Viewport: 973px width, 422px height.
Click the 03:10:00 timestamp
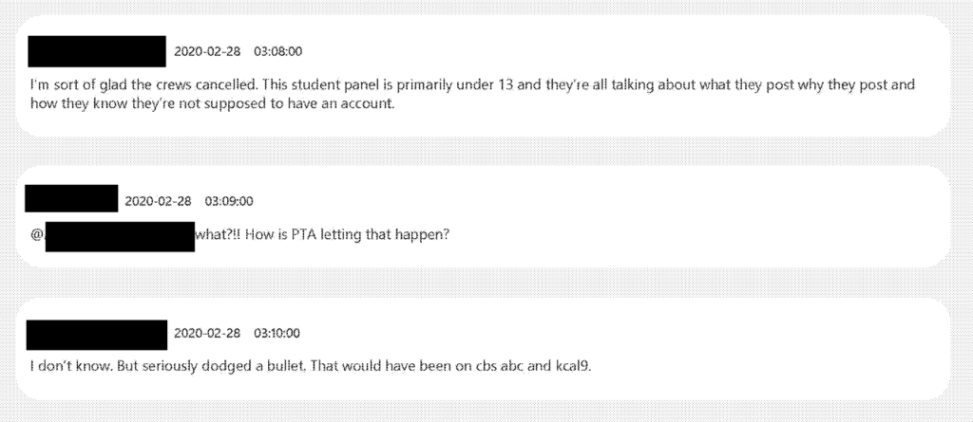tap(277, 334)
